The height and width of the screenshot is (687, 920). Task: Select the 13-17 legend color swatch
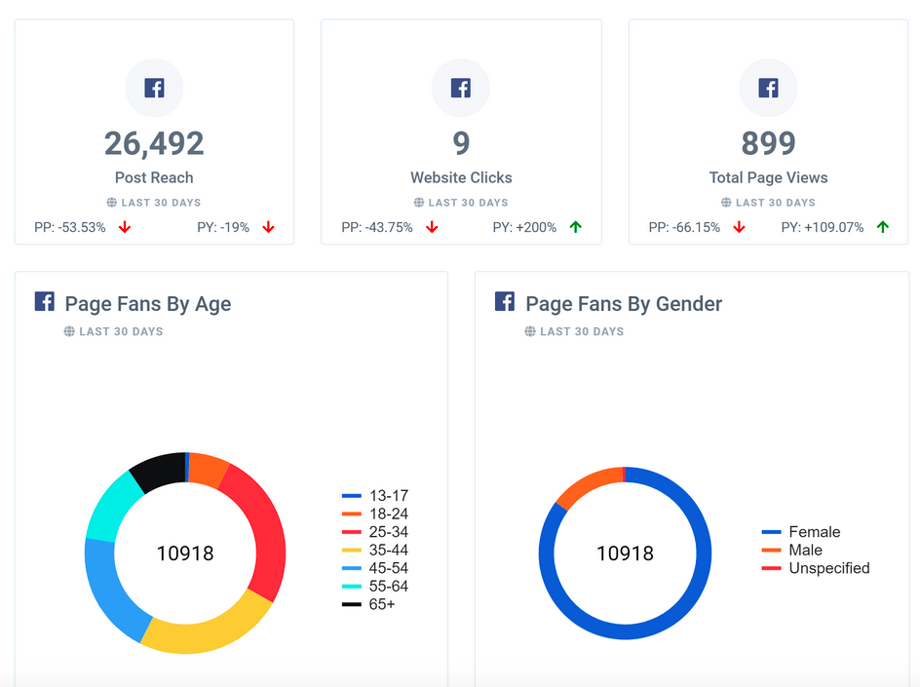coord(352,496)
